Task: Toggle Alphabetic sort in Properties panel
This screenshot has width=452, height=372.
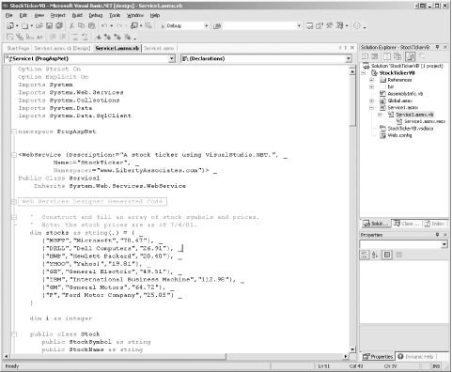Action: 375,255
